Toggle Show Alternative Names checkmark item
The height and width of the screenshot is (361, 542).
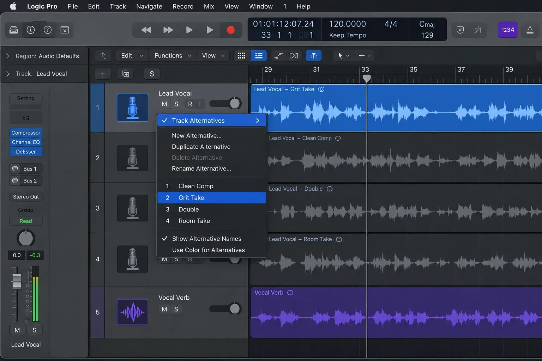coord(212,239)
